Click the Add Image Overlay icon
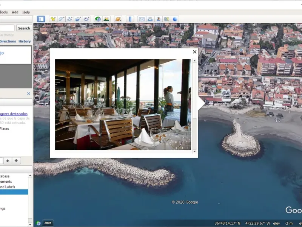The image size is (302, 227). tap(78, 19)
